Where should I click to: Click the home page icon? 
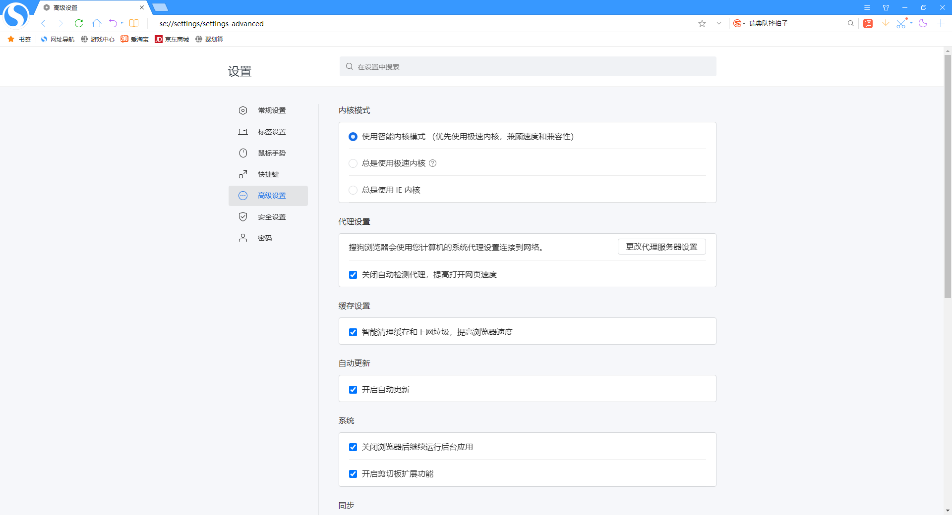(97, 23)
